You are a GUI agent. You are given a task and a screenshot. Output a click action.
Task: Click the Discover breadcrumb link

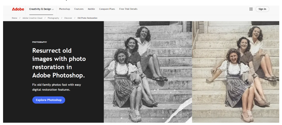pyautogui.click(x=68, y=18)
